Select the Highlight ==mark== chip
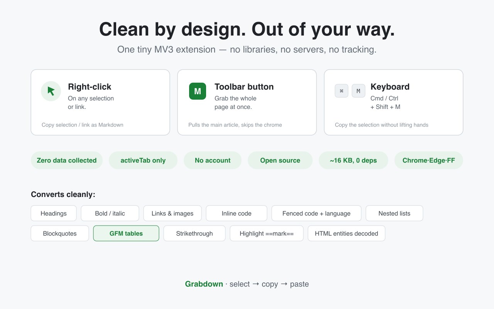This screenshot has width=494, height=309. (267, 233)
